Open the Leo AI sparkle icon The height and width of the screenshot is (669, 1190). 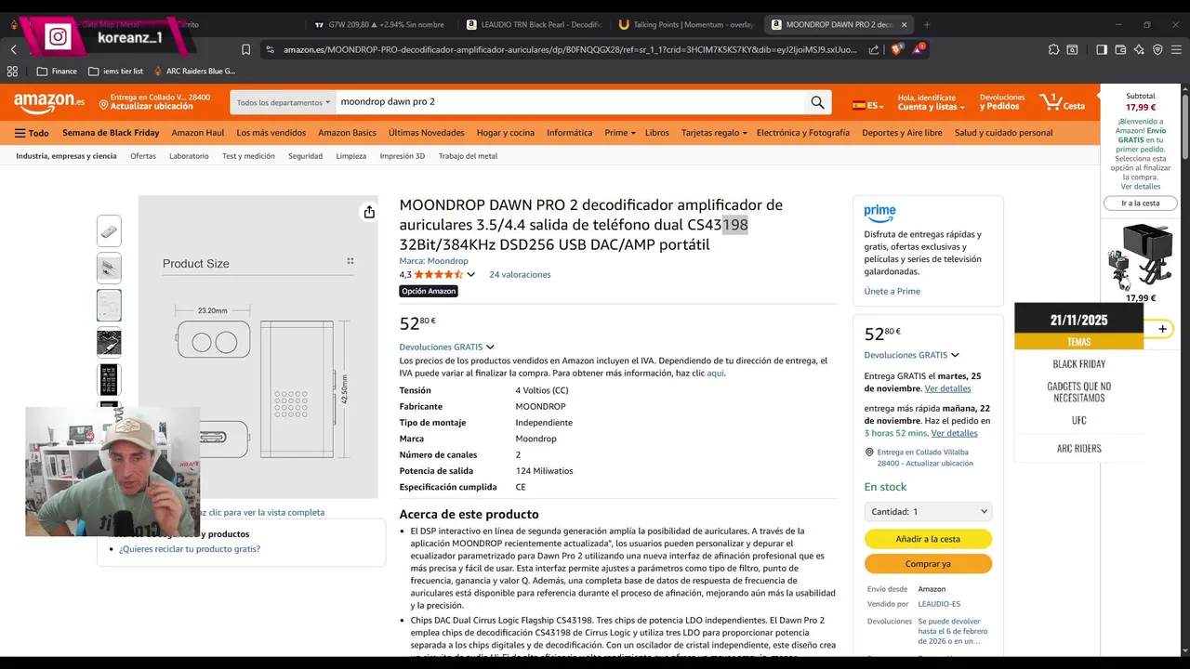click(1139, 49)
